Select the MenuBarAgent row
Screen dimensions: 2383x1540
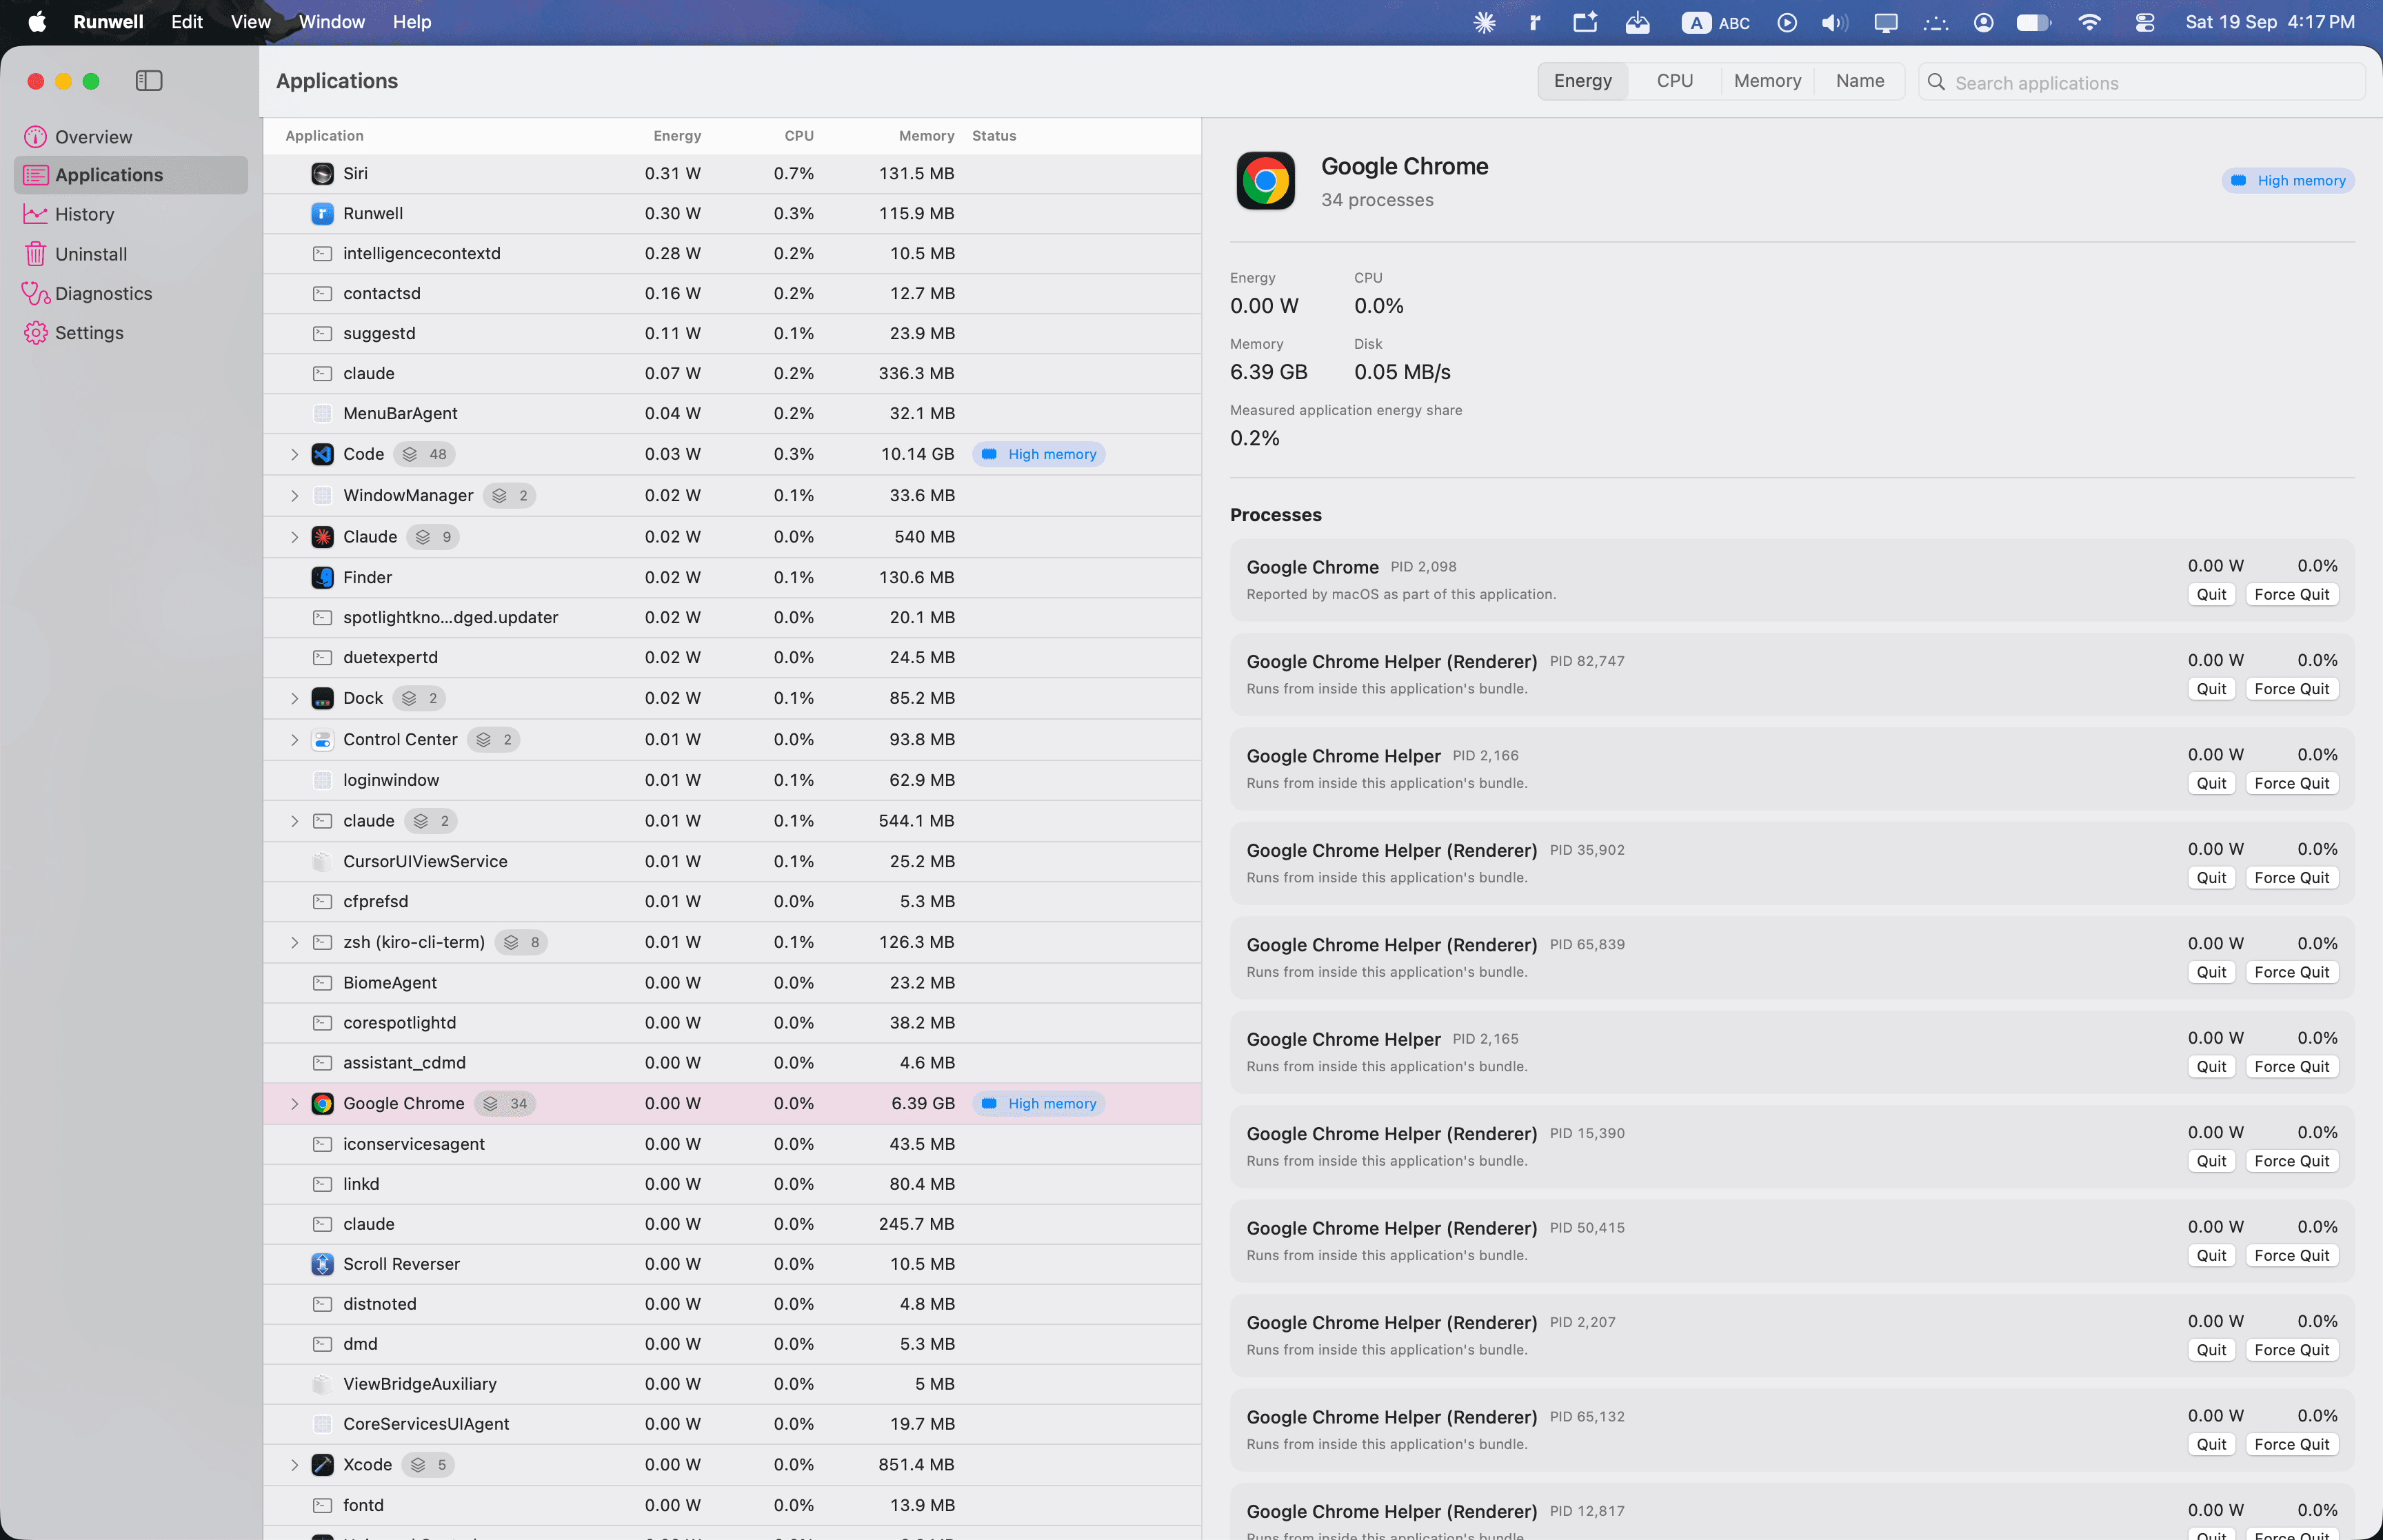pyautogui.click(x=732, y=414)
